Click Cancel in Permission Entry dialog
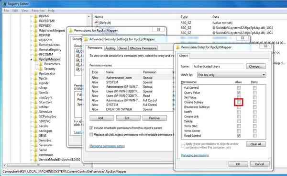 [260, 164]
